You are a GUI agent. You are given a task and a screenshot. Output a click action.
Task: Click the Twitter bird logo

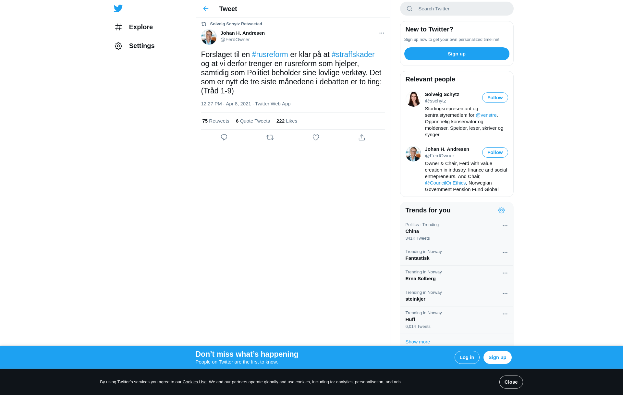(118, 8)
